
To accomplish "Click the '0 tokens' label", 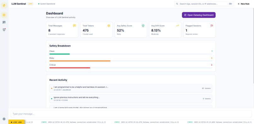I will (207, 98).
